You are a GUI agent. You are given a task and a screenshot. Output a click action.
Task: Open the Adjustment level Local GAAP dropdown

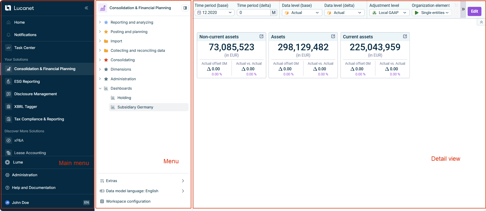pos(389,12)
